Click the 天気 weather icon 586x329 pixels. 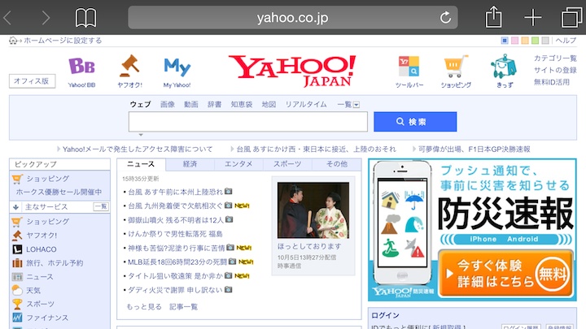pyautogui.click(x=17, y=290)
